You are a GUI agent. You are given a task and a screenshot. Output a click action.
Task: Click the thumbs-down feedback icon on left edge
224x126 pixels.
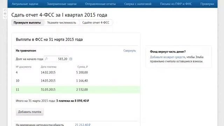[x=5, y=17]
